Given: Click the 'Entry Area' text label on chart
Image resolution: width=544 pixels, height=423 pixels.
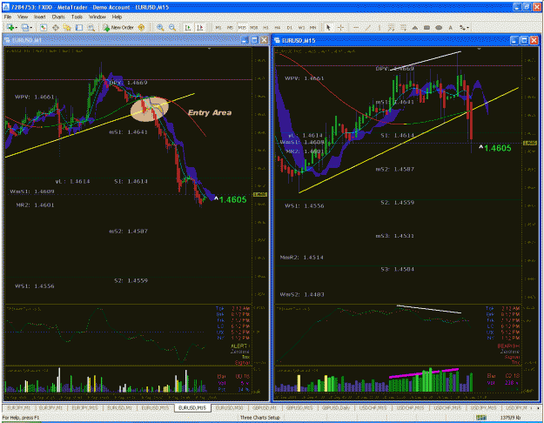Looking at the screenshot, I should [x=210, y=112].
